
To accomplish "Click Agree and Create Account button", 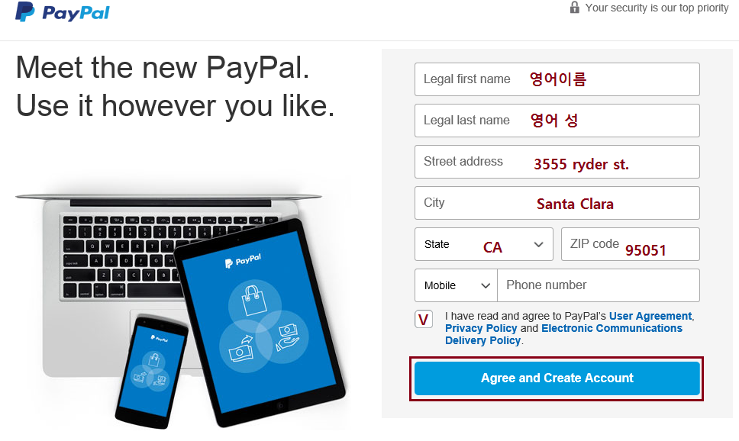I will tap(557, 378).
